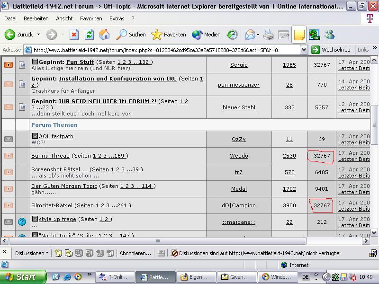The height and width of the screenshot is (284, 379).
Task: Switch to the Gwen... taskbar window
Action: click(236, 277)
